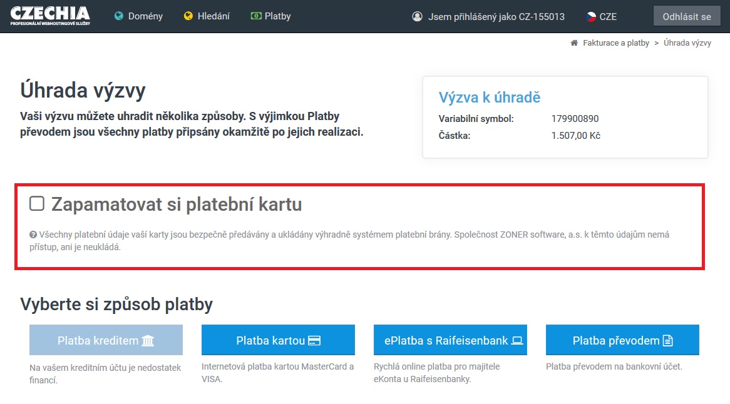Open the Platby menu

coord(277,16)
